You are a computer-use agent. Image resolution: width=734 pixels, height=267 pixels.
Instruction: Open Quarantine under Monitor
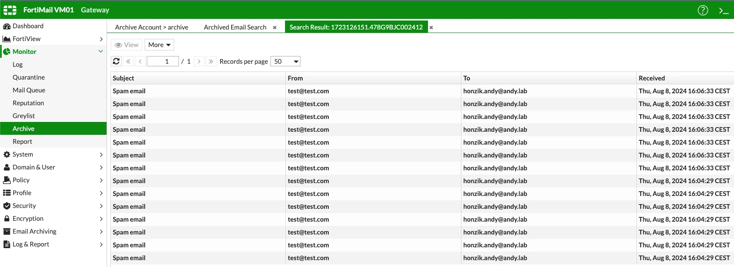pyautogui.click(x=29, y=77)
